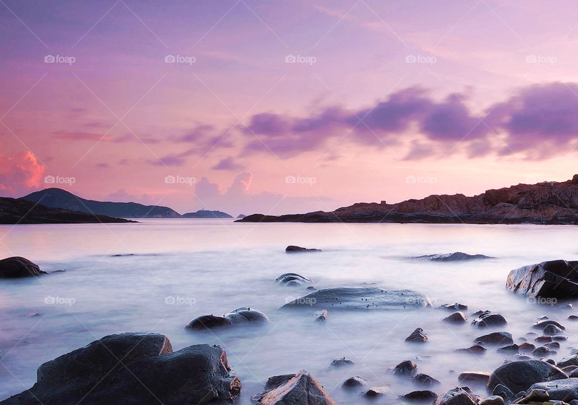The height and width of the screenshot is (405, 578).
Task: Click the middle-row foap watermark at image center
Action: pyautogui.click(x=300, y=180)
